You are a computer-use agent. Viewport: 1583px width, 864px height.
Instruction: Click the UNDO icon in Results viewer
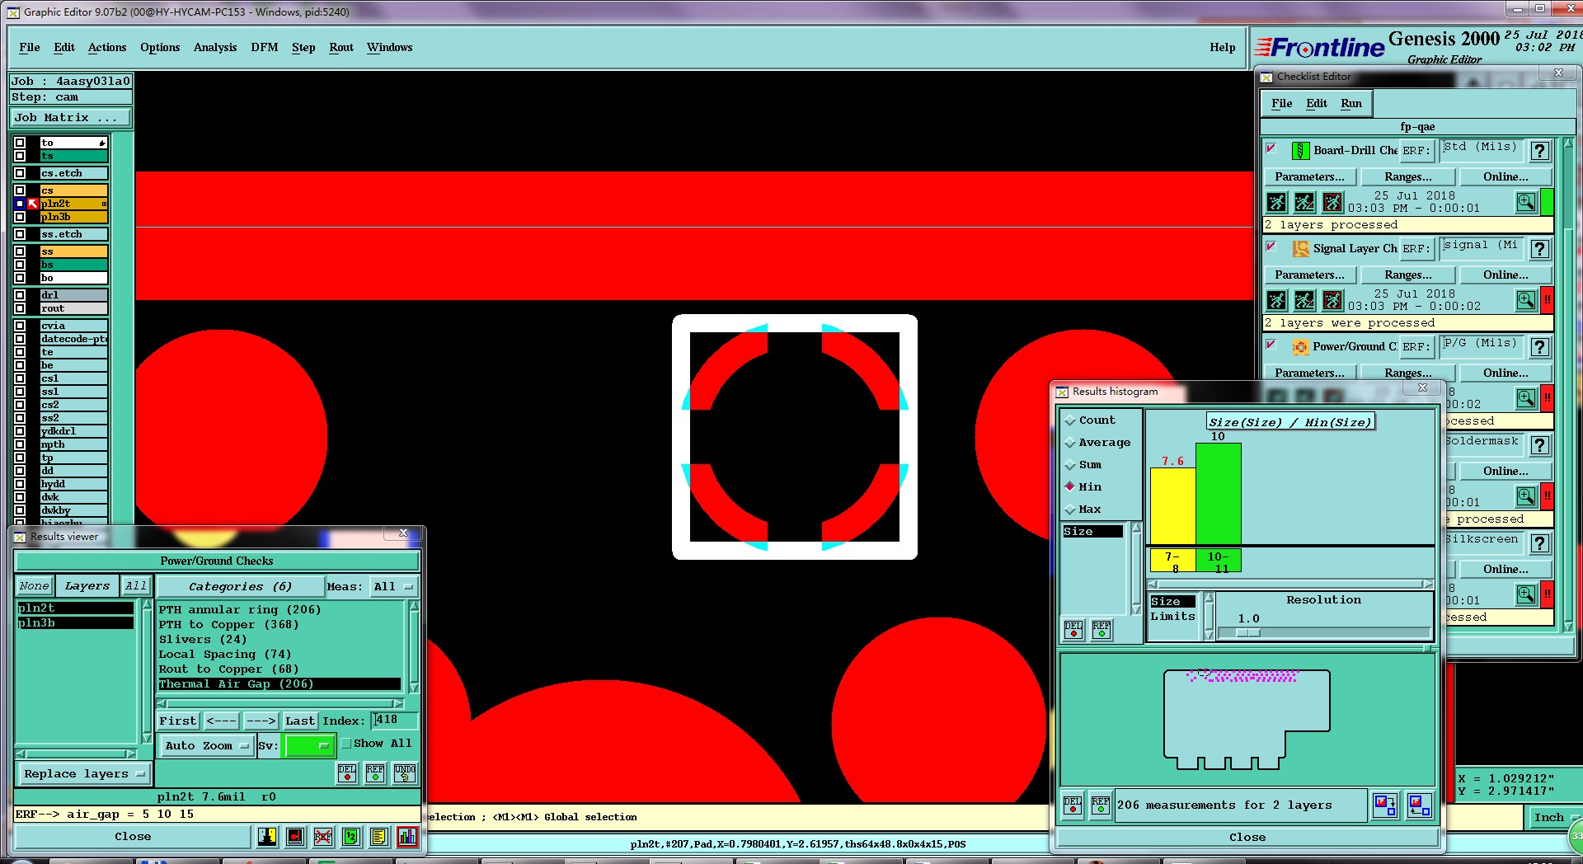tap(405, 772)
